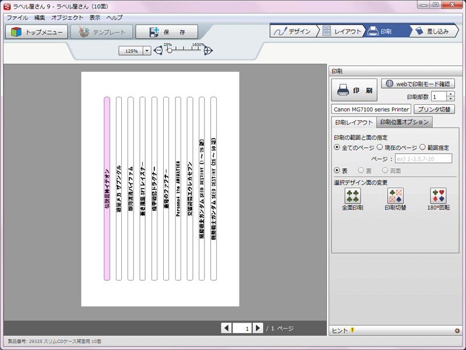Screen dimensions: 466x350
Task: Click the 印刷切替 print toggle icon
Action: coord(396,196)
